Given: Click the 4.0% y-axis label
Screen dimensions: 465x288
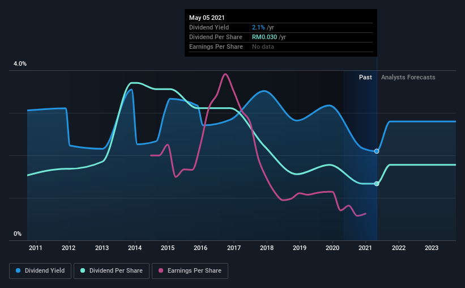Looking at the screenshot, I should (20, 64).
